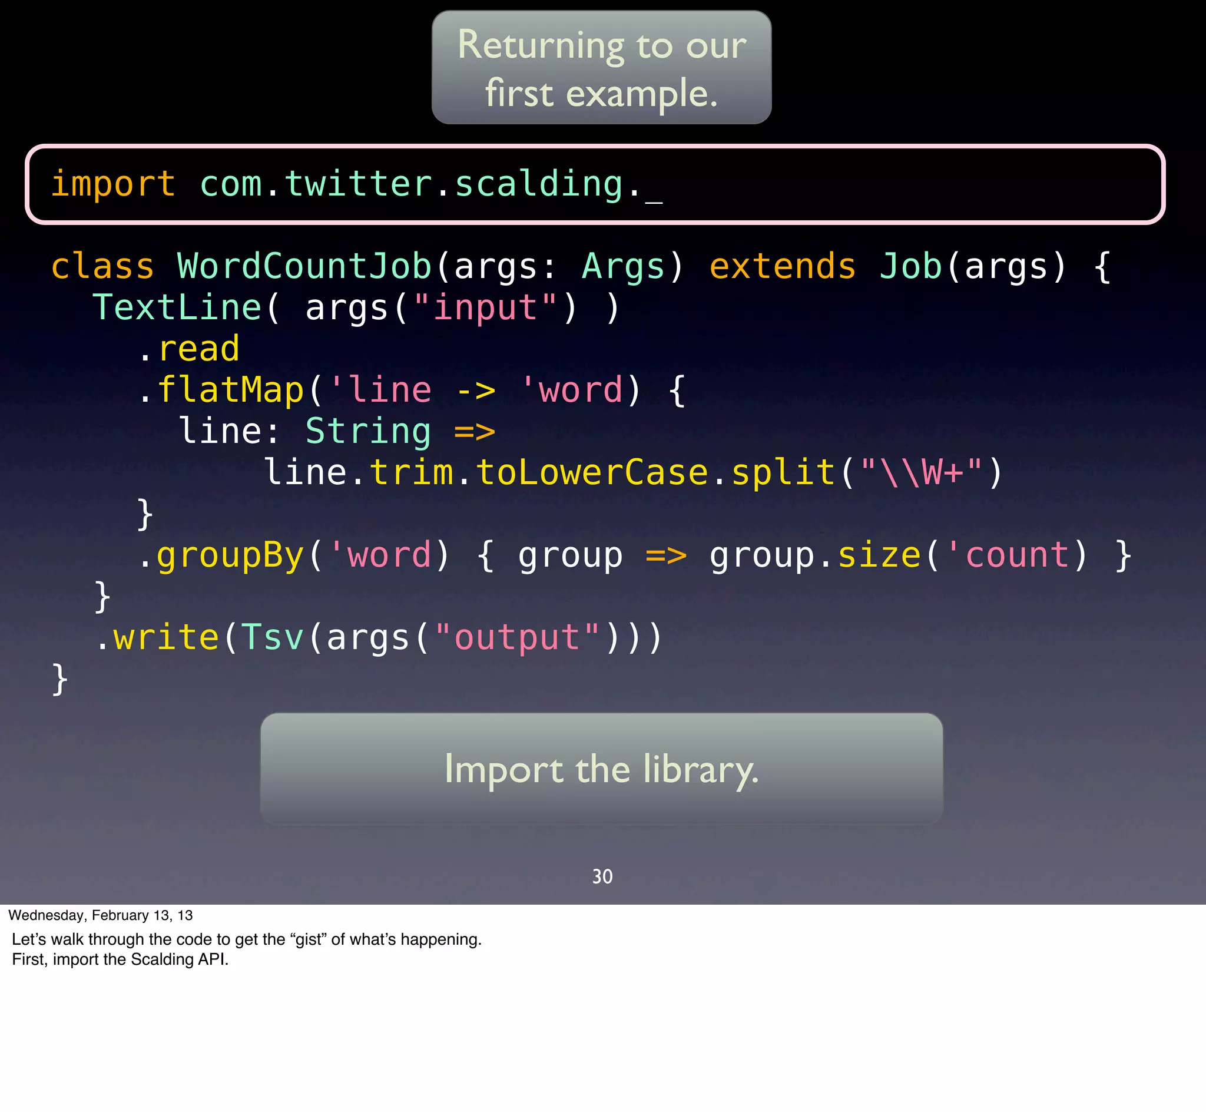Click the 'String' type annotation

[368, 432]
